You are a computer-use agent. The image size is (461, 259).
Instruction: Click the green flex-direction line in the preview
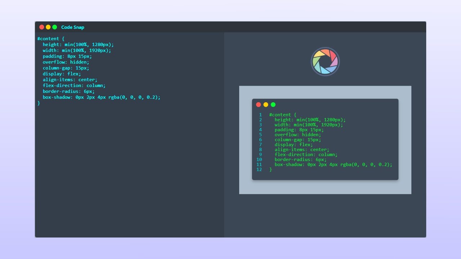tap(306, 155)
